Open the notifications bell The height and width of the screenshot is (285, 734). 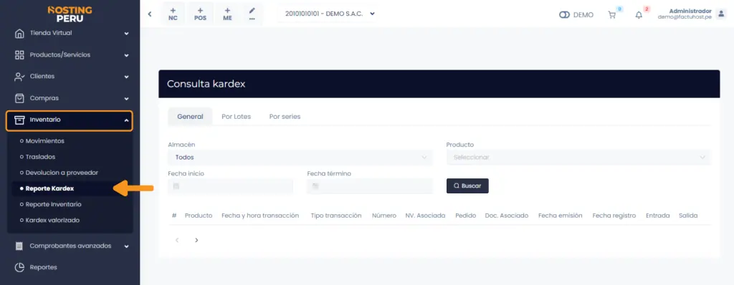639,15
